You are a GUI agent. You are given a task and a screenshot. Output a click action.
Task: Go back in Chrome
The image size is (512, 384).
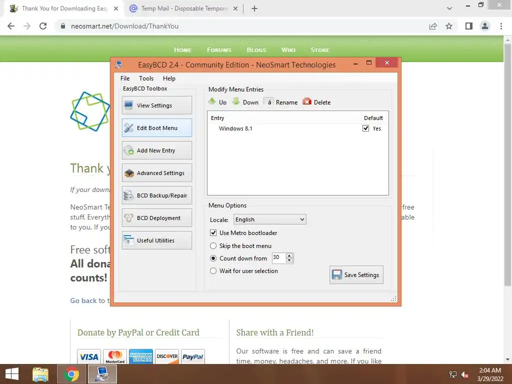coord(11,26)
